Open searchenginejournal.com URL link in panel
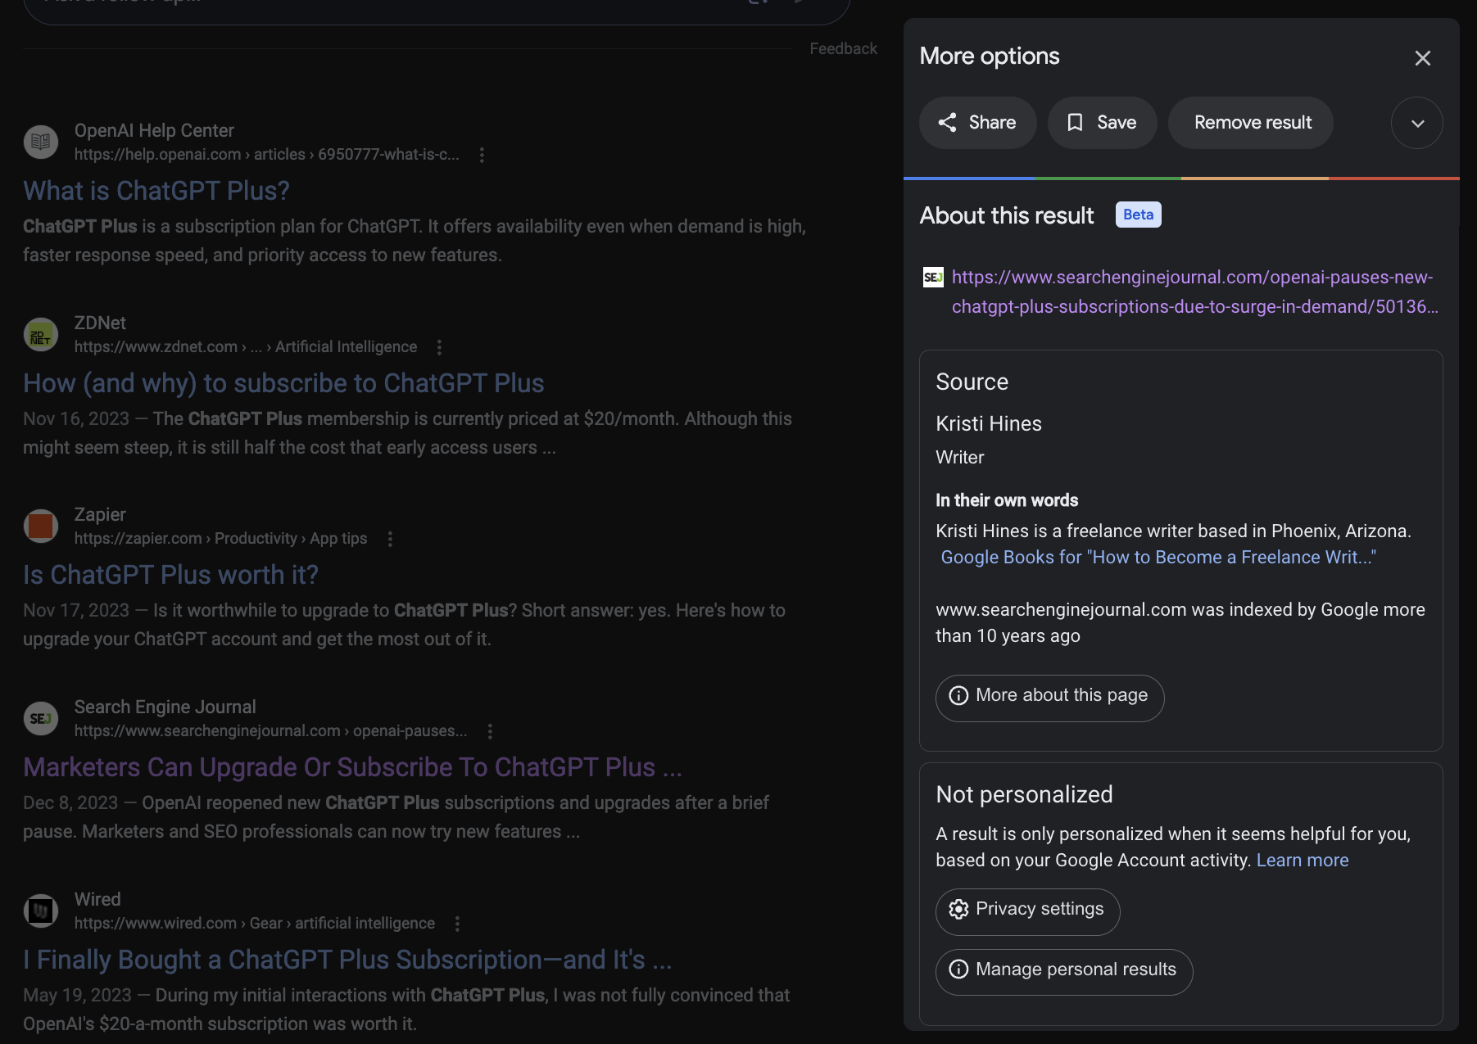 point(1194,292)
